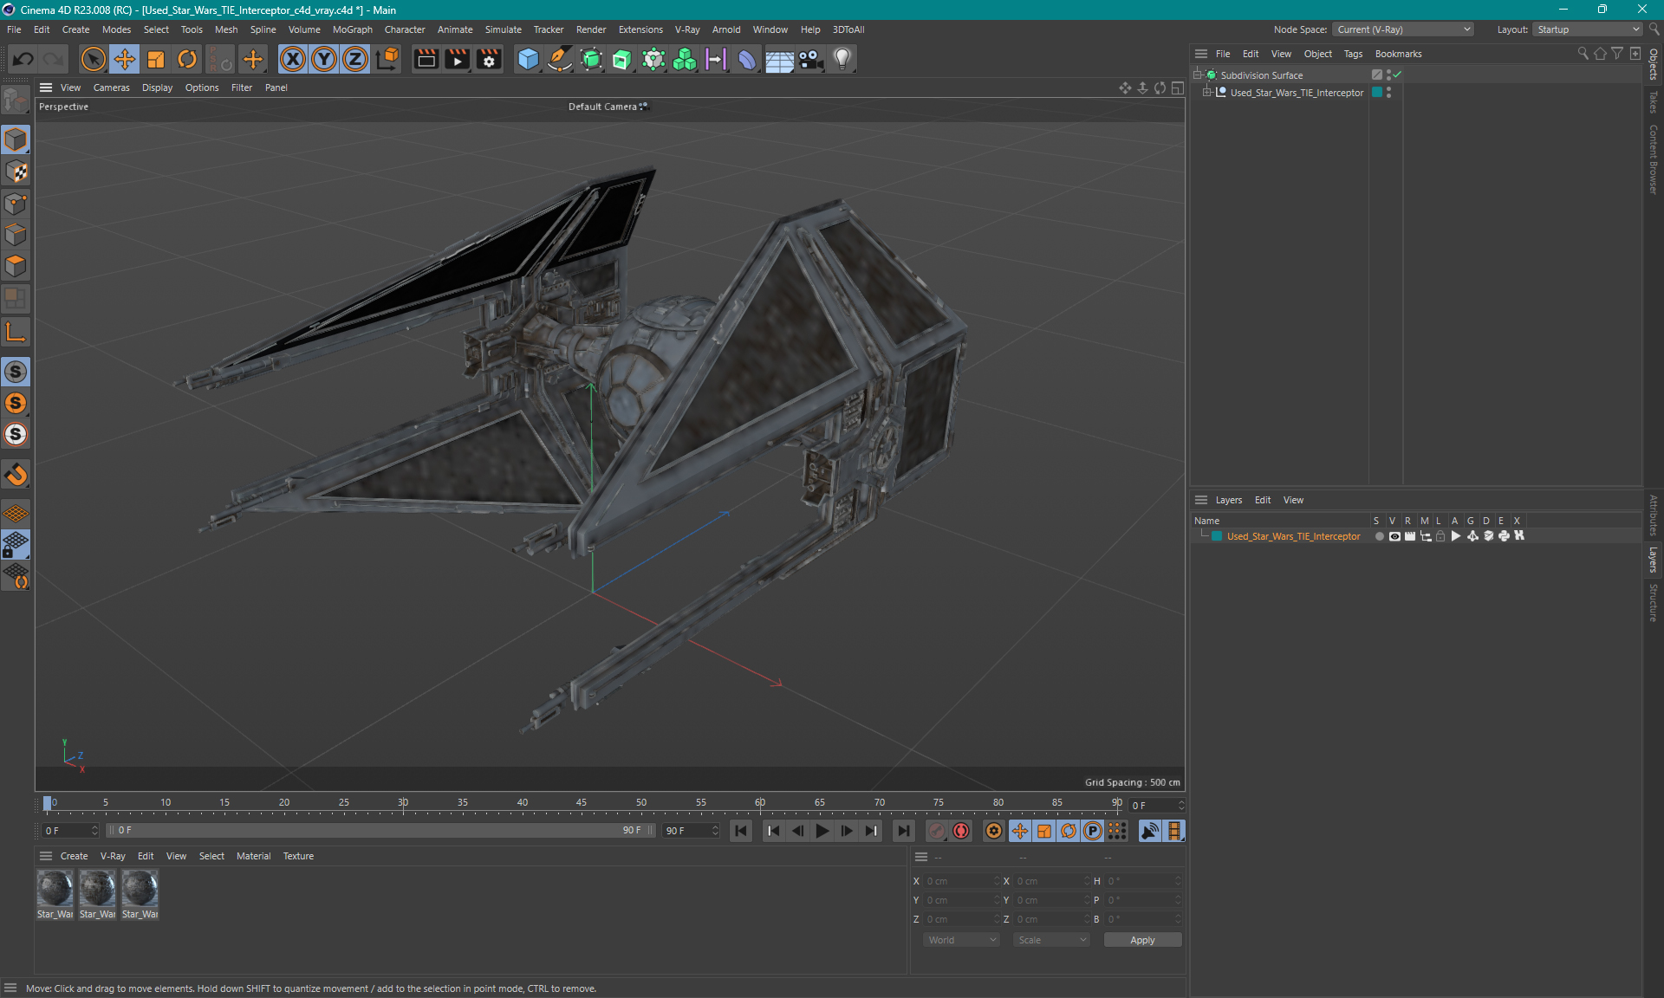This screenshot has width=1664, height=998.
Task: Open Layers panel hamburger menu
Action: click(1201, 500)
